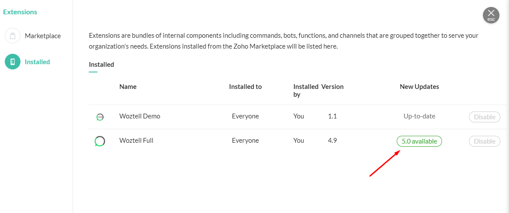Click the Up-to-date status for Woztell Demo

tap(419, 116)
